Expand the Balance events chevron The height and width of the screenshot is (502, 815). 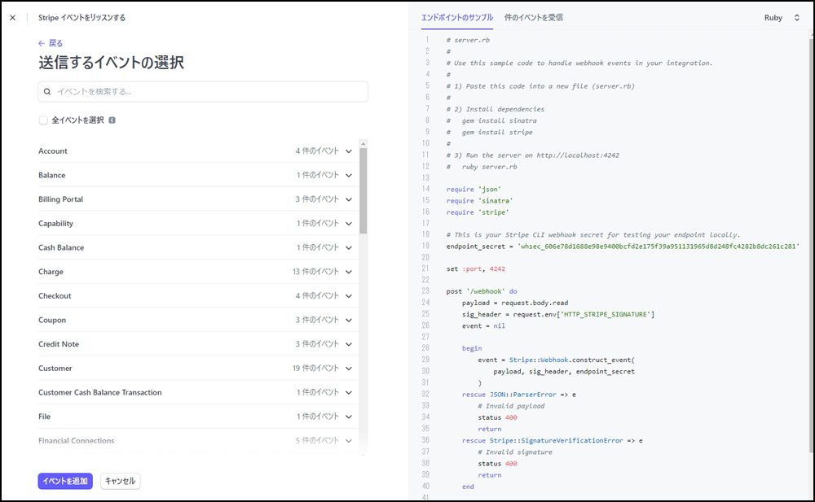[349, 176]
